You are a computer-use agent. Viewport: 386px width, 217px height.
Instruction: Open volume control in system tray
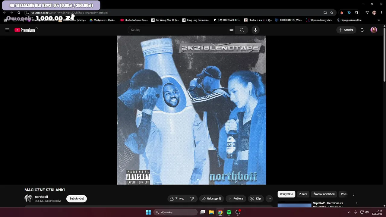tap(367, 212)
